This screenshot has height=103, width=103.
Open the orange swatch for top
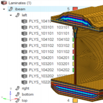tap(75, 100)
